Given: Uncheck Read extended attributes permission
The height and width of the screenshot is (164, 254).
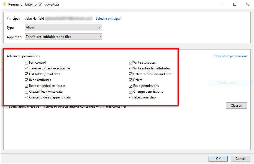Looking at the screenshot, I should pyautogui.click(x=27, y=86).
